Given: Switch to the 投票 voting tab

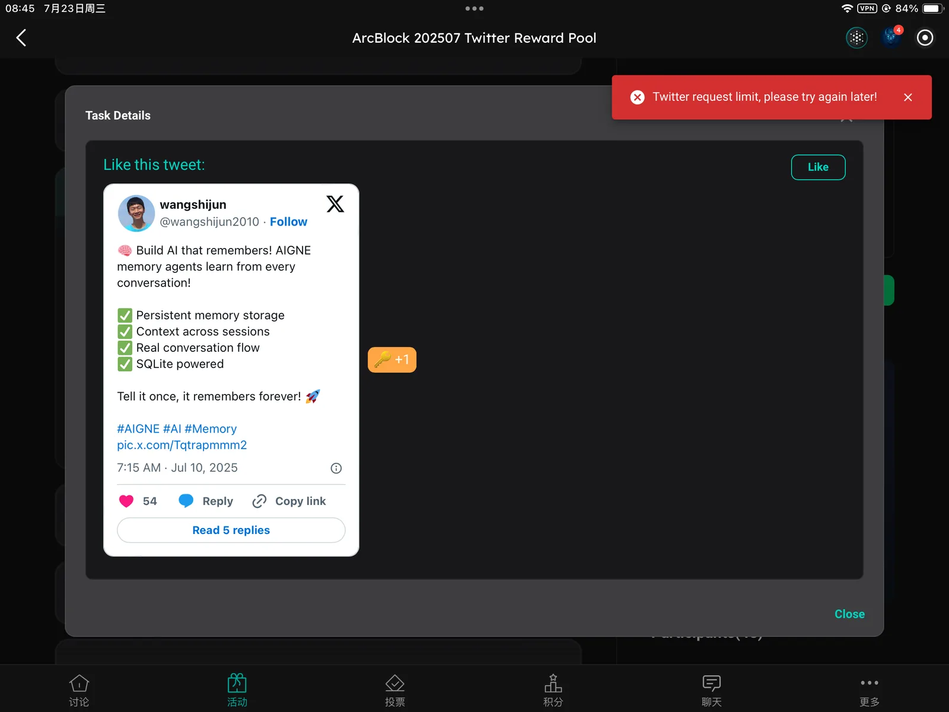Looking at the screenshot, I should [x=395, y=691].
